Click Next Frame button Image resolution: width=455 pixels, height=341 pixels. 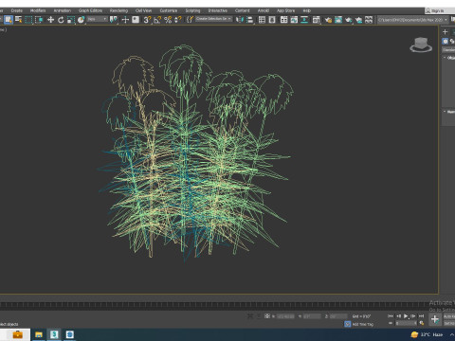coord(413,315)
